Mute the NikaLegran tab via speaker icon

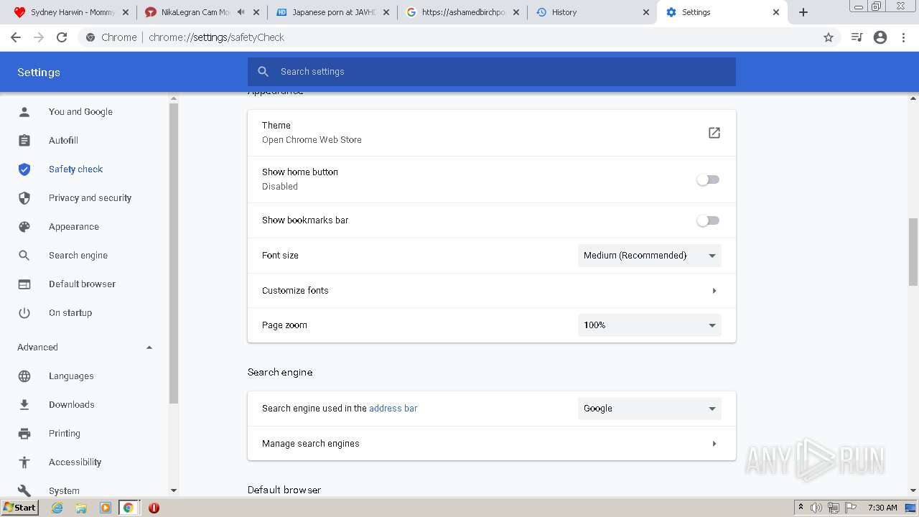click(241, 12)
